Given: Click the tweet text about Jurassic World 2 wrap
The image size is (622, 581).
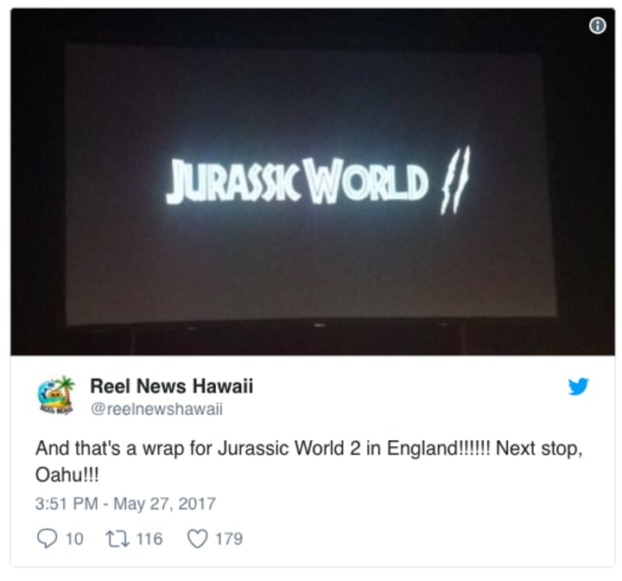Looking at the screenshot, I should coord(309,461).
